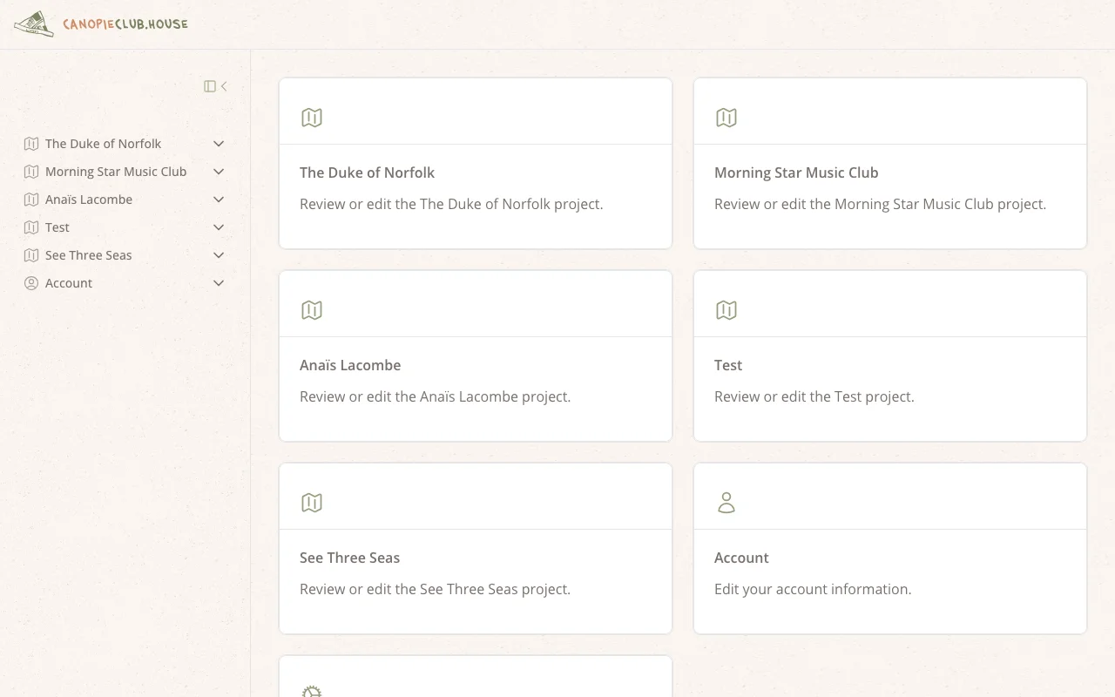Click map icon beside See Three Seas in sidebar
Image resolution: width=1115 pixels, height=697 pixels.
coord(31,255)
